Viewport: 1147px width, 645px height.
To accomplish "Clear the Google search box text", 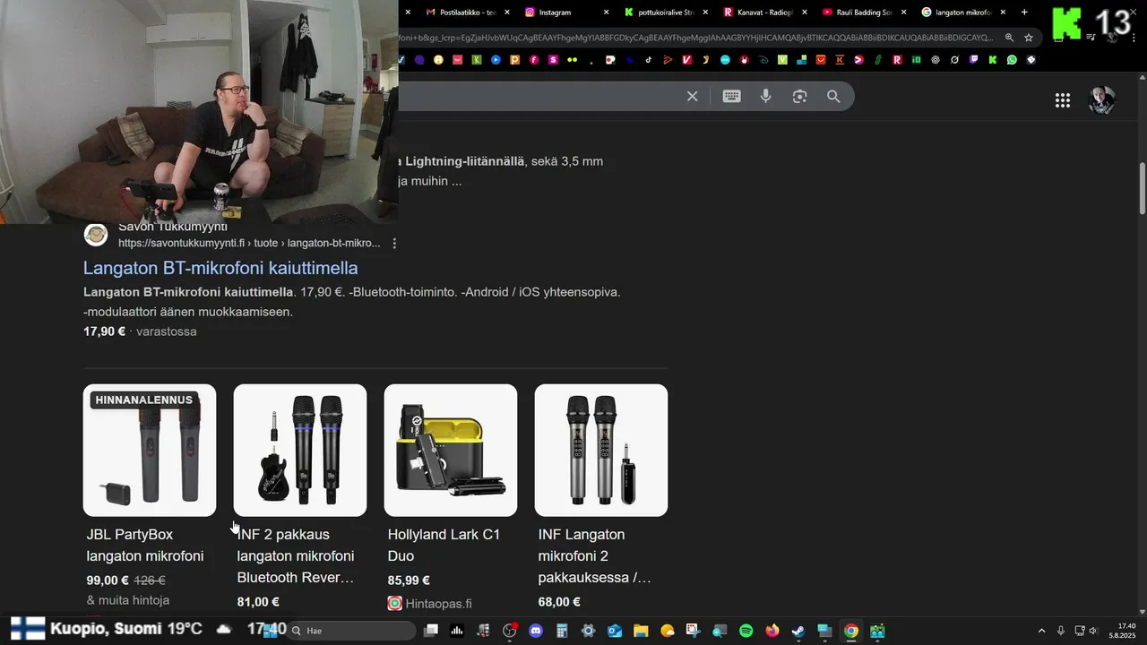I will 692,97.
